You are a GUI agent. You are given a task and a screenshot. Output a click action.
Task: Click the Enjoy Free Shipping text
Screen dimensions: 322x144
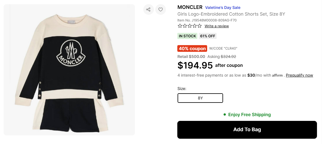point(249,114)
